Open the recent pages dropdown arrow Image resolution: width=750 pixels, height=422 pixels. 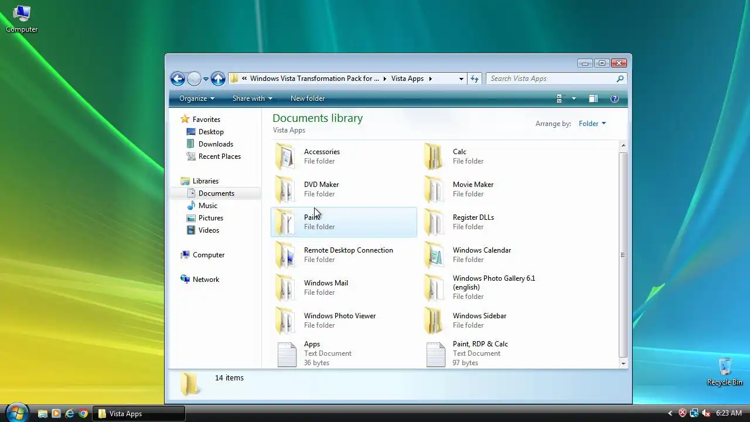[x=206, y=79]
